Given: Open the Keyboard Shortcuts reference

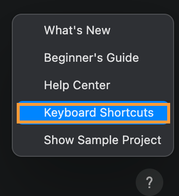Looking at the screenshot, I should [x=93, y=113].
